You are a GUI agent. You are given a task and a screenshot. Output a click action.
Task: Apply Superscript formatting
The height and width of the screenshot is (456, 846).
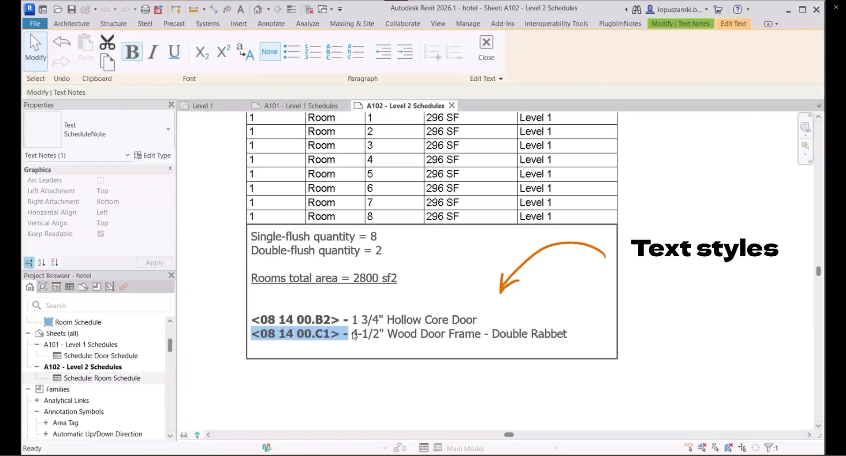tap(224, 52)
